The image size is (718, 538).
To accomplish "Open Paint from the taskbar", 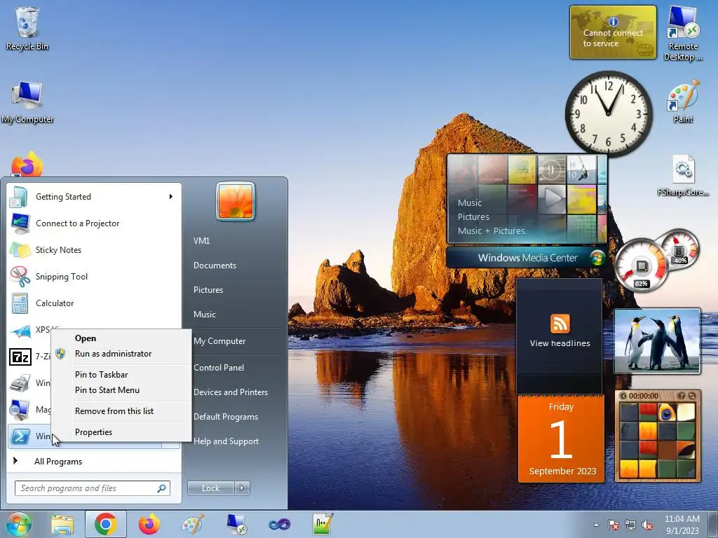I will [193, 524].
